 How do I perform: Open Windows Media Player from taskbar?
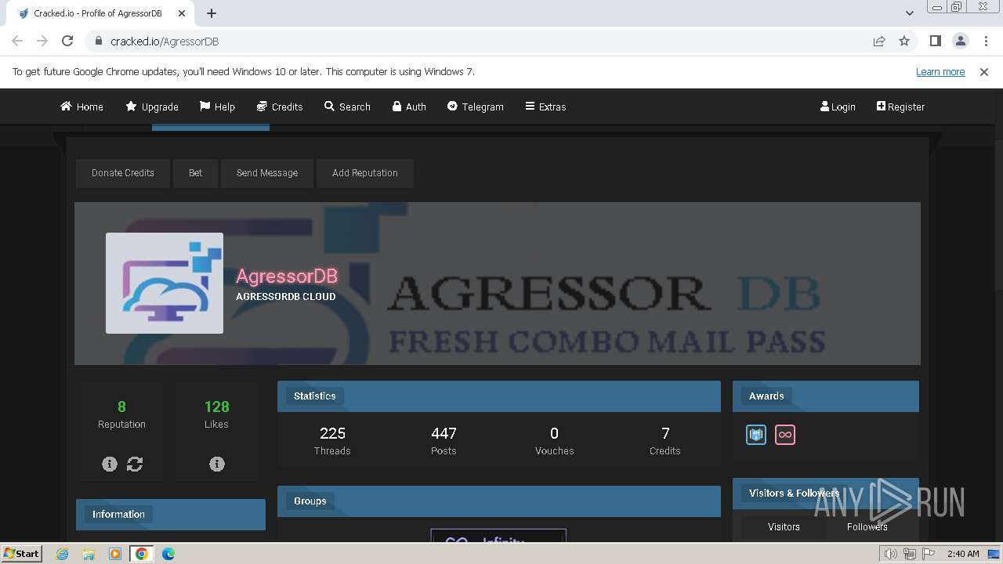(115, 554)
